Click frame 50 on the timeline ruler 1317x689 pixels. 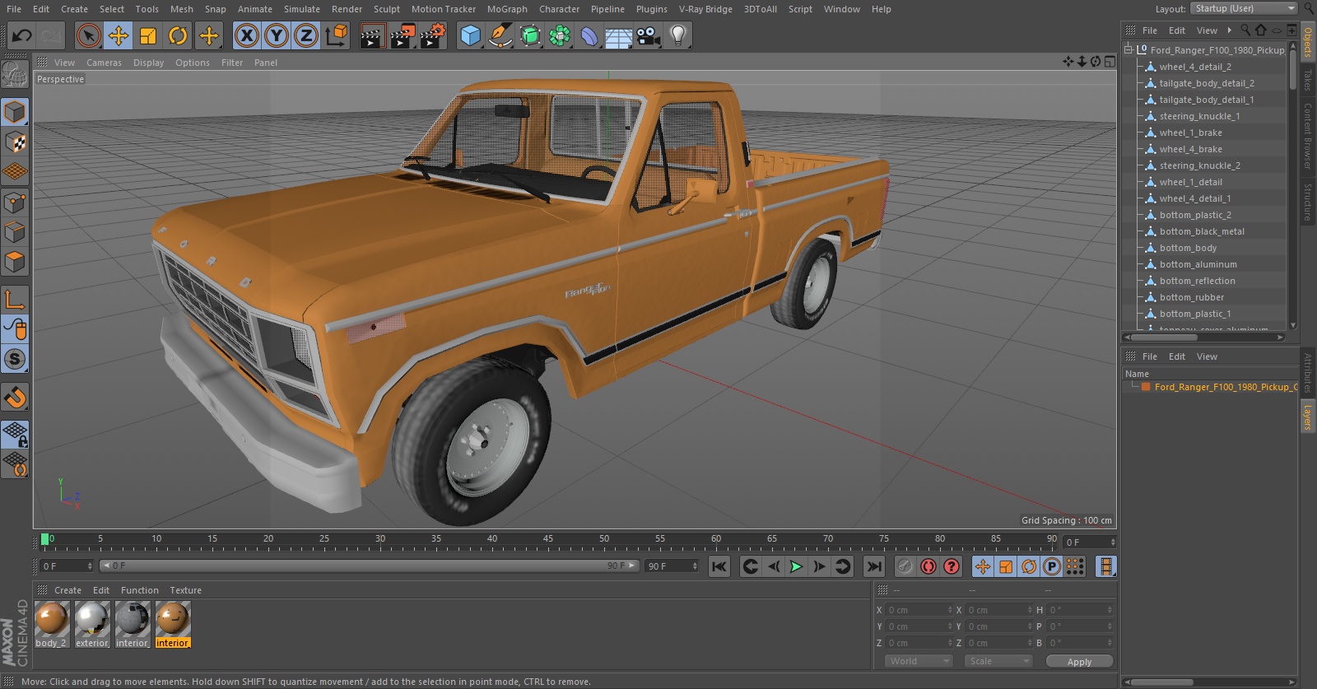pos(604,539)
